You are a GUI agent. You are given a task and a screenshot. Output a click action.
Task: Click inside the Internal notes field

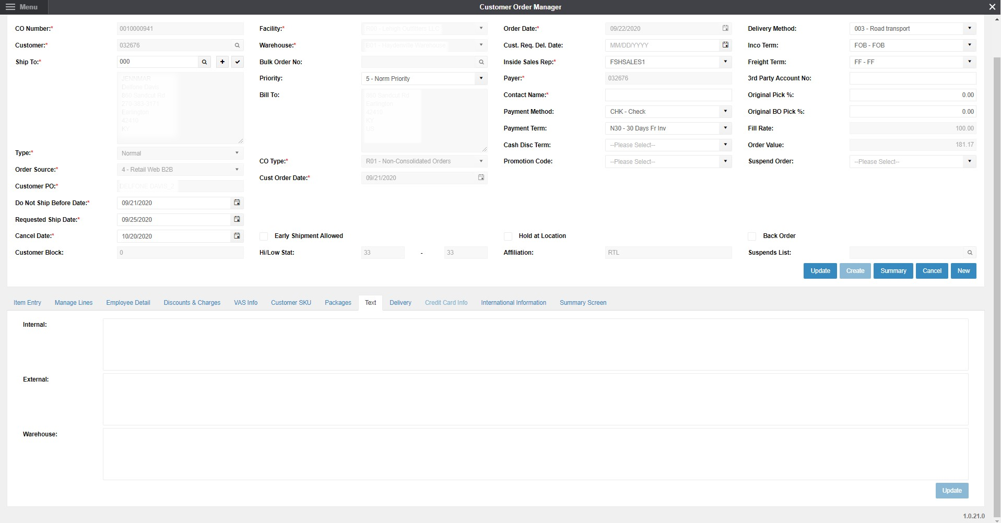pyautogui.click(x=535, y=344)
